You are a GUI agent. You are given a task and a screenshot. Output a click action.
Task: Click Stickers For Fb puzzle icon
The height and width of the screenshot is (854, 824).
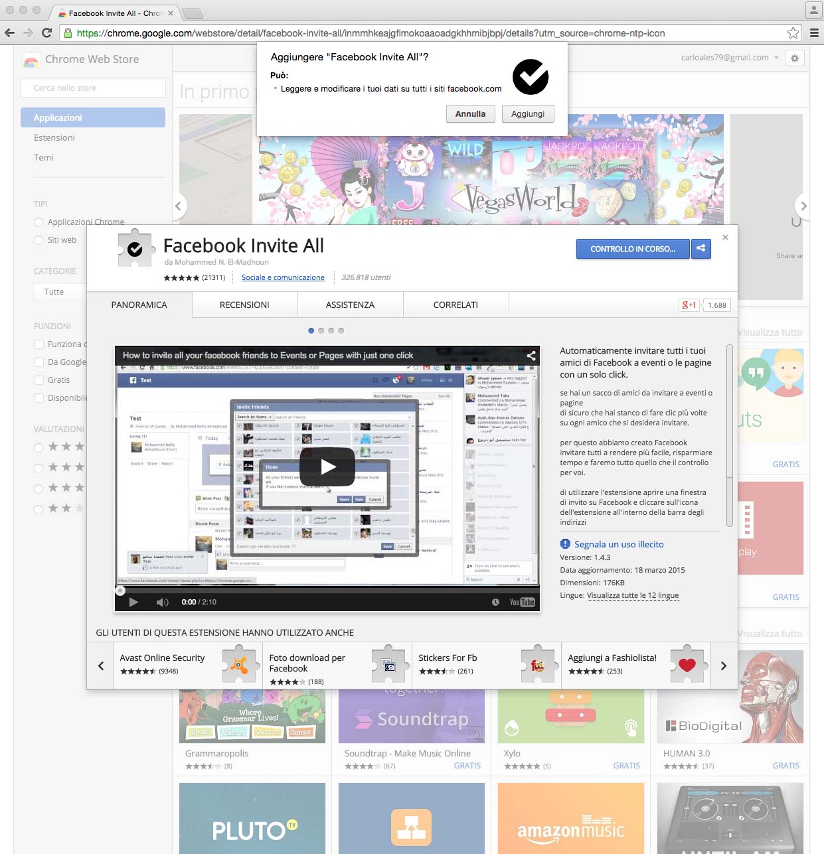[538, 664]
